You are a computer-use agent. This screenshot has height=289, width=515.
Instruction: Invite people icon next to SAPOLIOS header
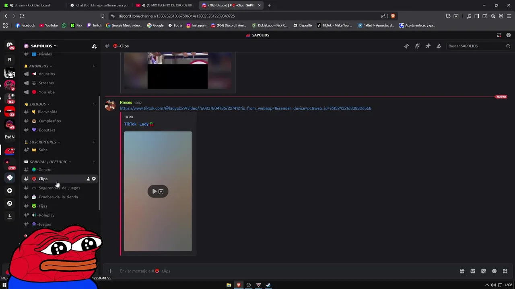pos(94,46)
